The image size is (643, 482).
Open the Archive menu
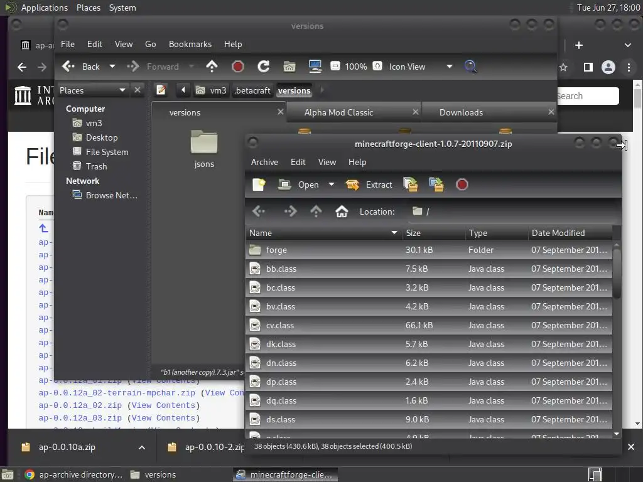pyautogui.click(x=264, y=163)
